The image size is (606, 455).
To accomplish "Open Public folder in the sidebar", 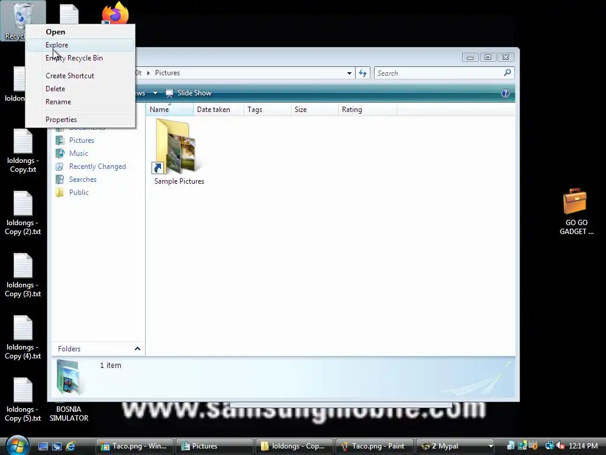I will [x=79, y=193].
